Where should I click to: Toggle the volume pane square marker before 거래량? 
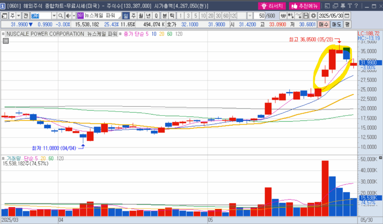pyautogui.click(x=3, y=158)
